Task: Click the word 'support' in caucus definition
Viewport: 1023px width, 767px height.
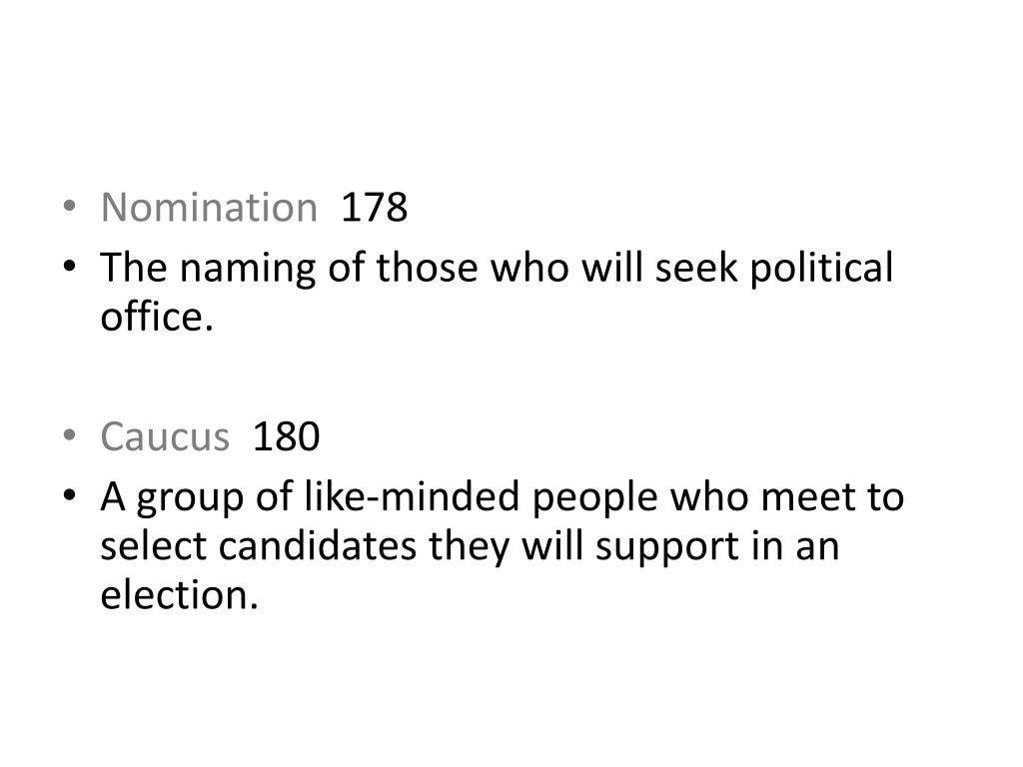Action: click(667, 548)
